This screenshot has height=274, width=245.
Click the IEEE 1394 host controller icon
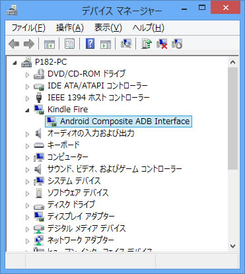click(x=39, y=98)
